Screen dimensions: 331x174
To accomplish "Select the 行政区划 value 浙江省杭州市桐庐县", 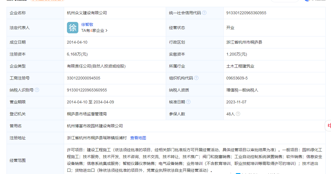I will tap(244, 42).
